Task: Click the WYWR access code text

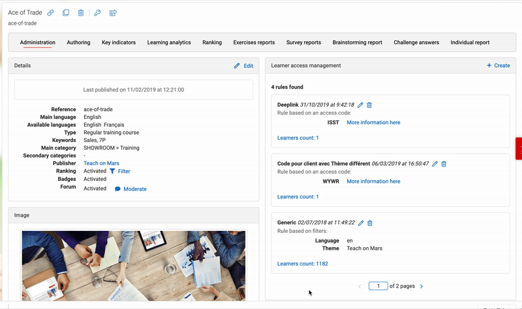Action: click(331, 181)
